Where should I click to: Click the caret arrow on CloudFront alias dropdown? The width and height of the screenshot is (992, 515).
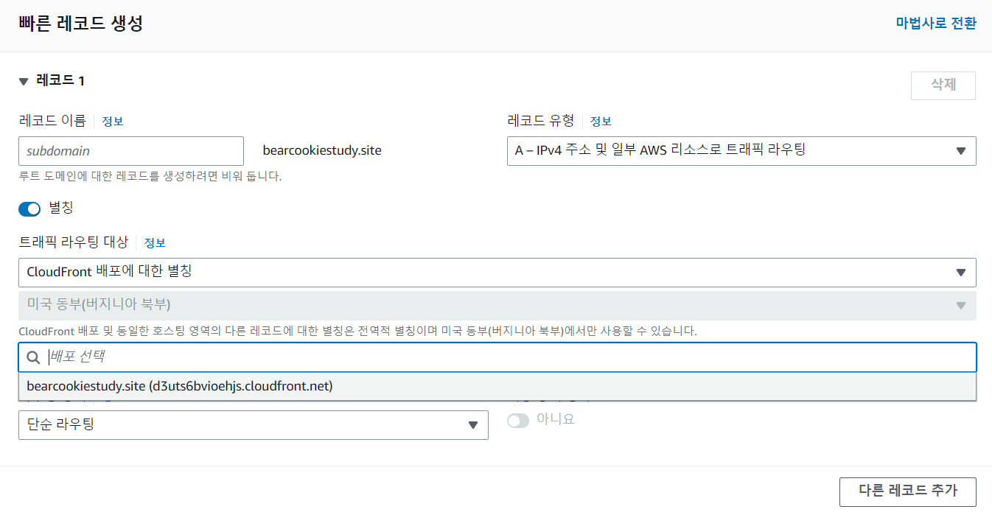coord(960,273)
